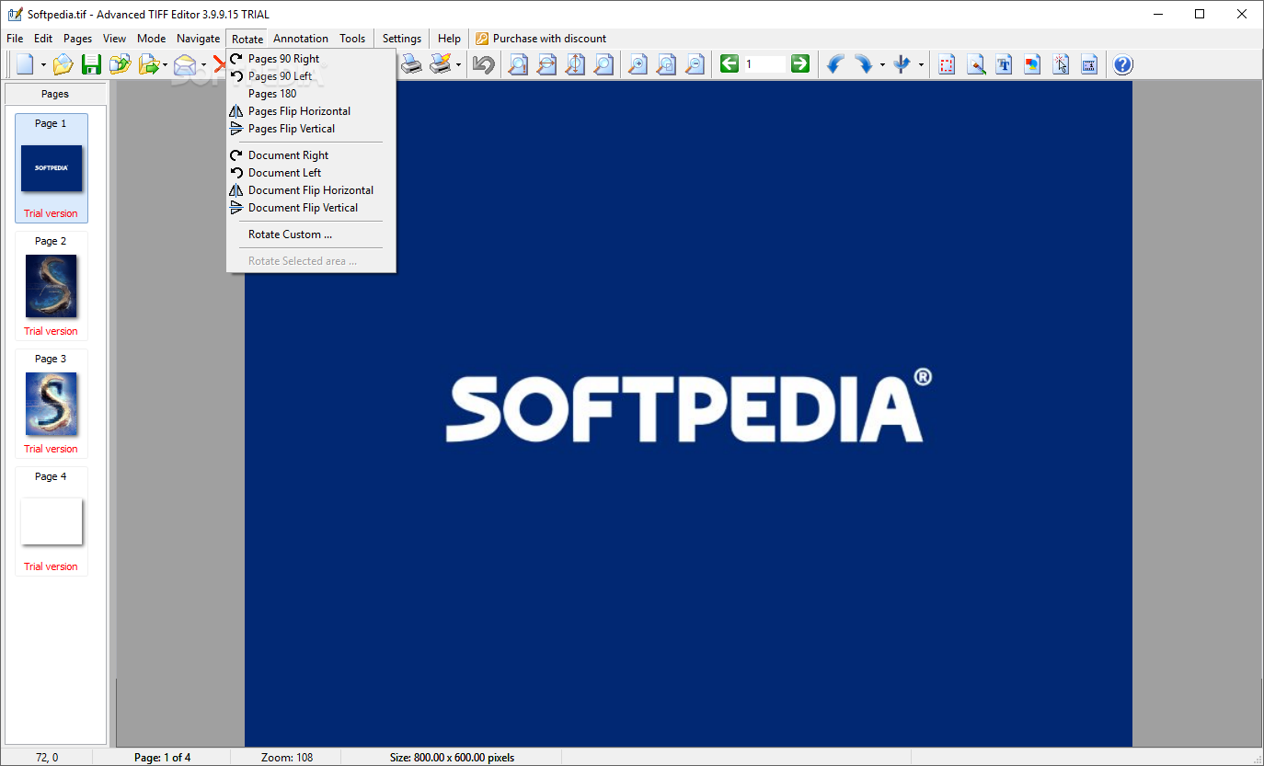Click the first magnifier icon after the undo arrow
Viewport: 1264px width, 766px height.
tap(518, 64)
